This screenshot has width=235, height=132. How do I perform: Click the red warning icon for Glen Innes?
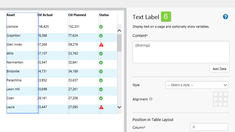point(101,45)
